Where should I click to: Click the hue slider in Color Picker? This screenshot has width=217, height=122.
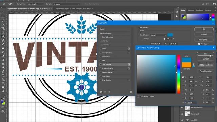coord(179,74)
